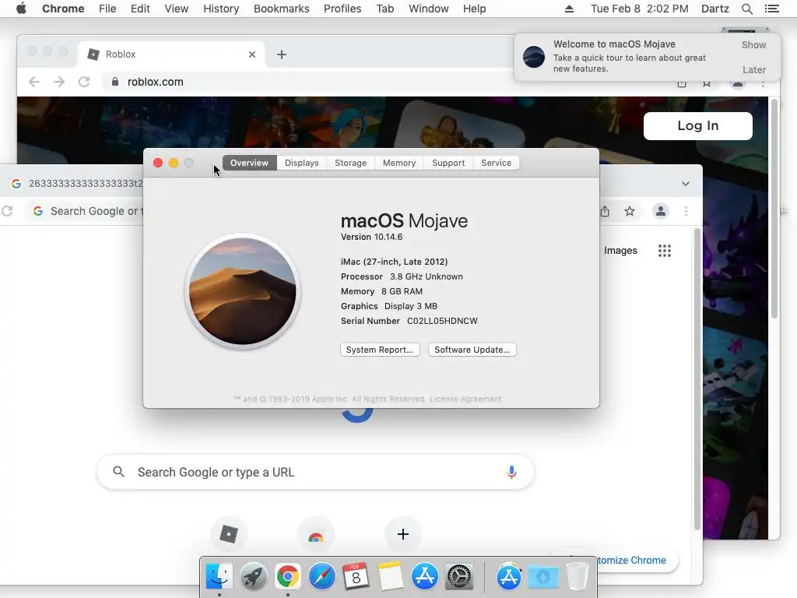Viewport: 797px width, 598px height.
Task: Click Later on the Mojave notification
Action: point(753,69)
